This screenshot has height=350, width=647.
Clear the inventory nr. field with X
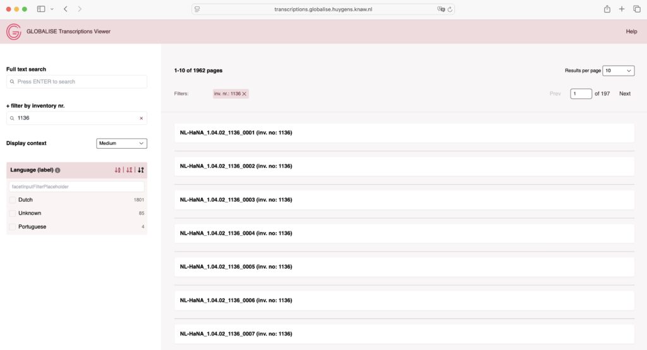point(141,118)
